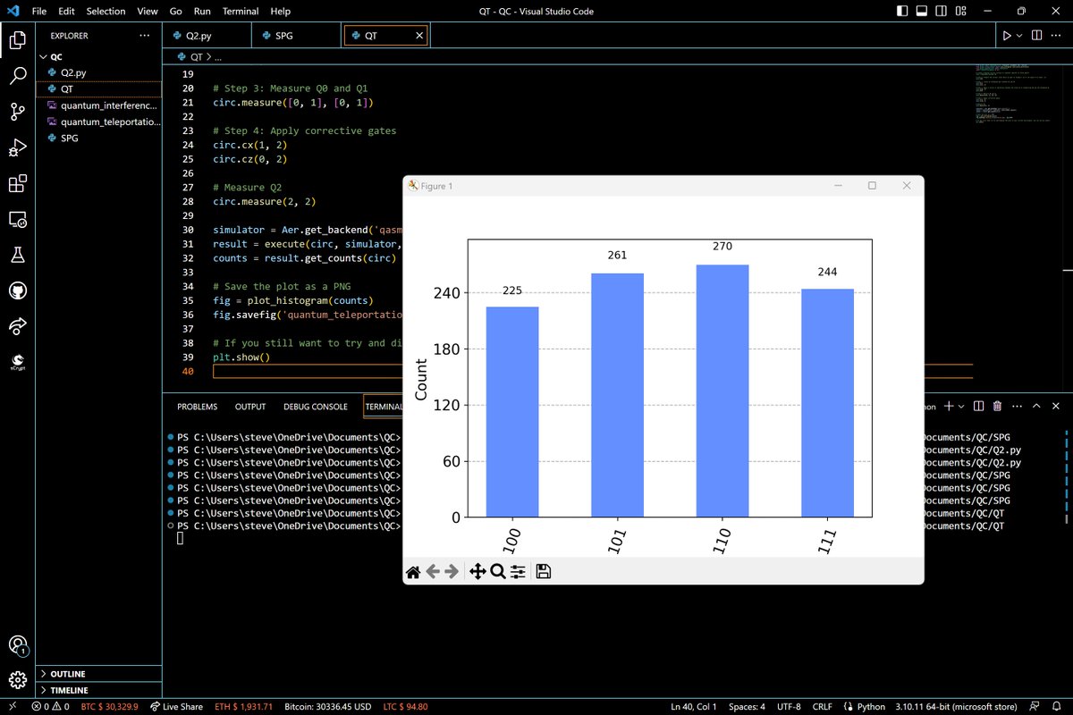
Task: Open Run and Debug view
Action: tap(18, 147)
